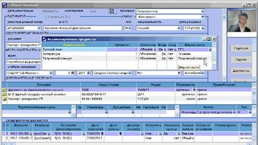Step the 2011 graduation year spinner
Image resolution: width=258 pixels, height=145 pixels.
click(89, 73)
